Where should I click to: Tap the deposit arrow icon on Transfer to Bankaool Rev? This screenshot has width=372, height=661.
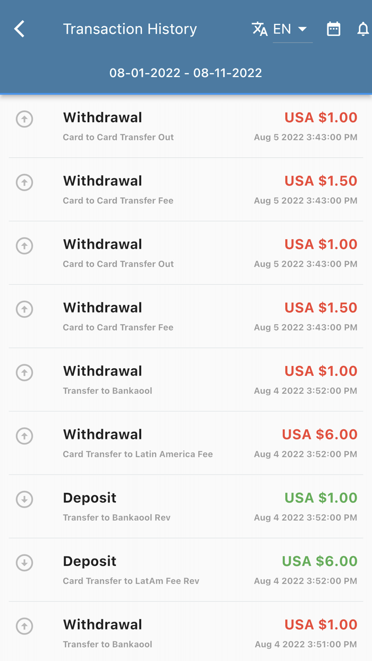click(24, 499)
